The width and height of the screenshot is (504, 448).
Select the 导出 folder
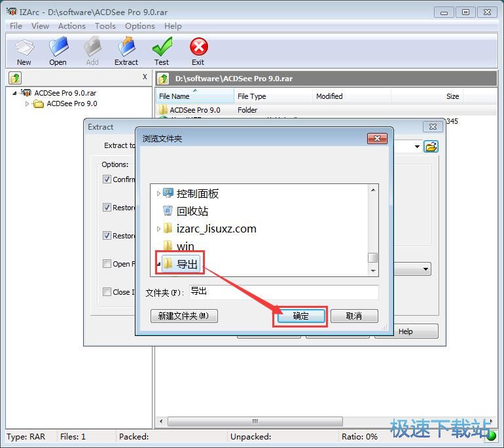[x=180, y=264]
